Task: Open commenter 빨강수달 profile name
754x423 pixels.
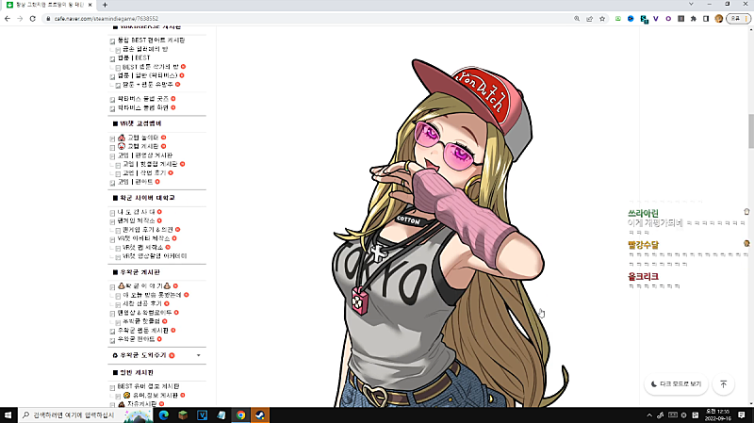Action: [643, 245]
